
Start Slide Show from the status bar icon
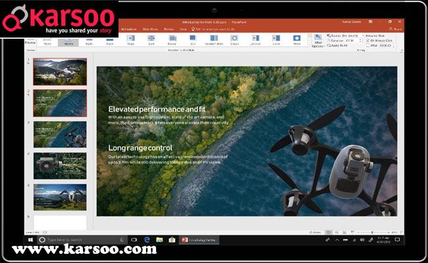(352, 232)
